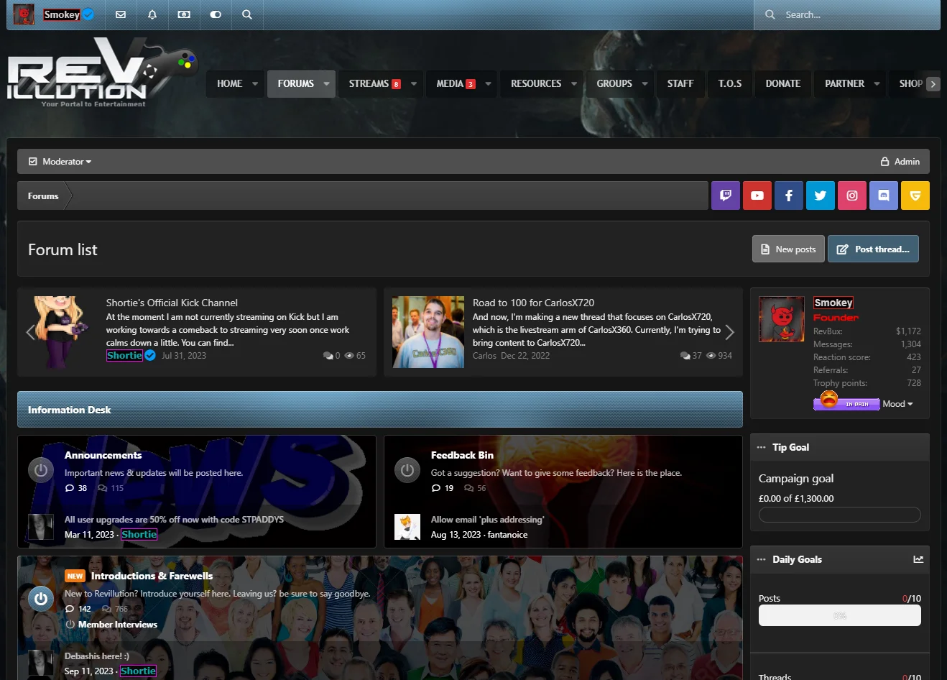Toggle the style switch icon in top bar

click(216, 14)
